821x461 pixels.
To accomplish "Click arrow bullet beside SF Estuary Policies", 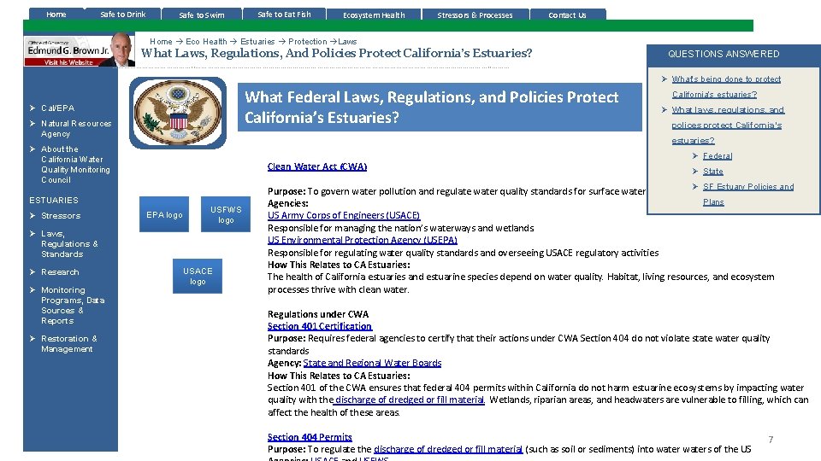I will coord(695,187).
